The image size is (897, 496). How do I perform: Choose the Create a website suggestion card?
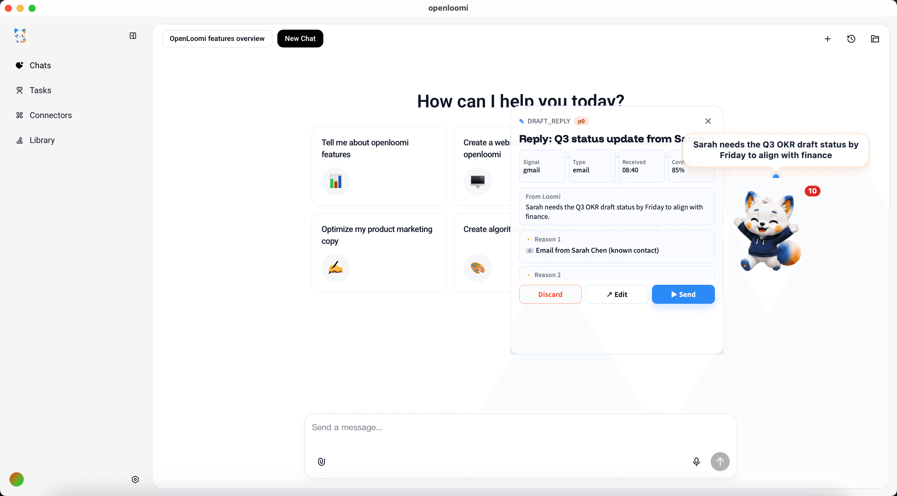pos(482,166)
